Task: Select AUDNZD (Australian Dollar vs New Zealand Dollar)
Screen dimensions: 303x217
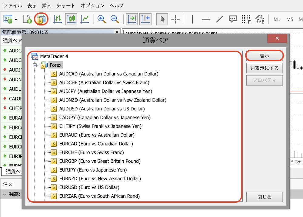Action: [x=108, y=100]
